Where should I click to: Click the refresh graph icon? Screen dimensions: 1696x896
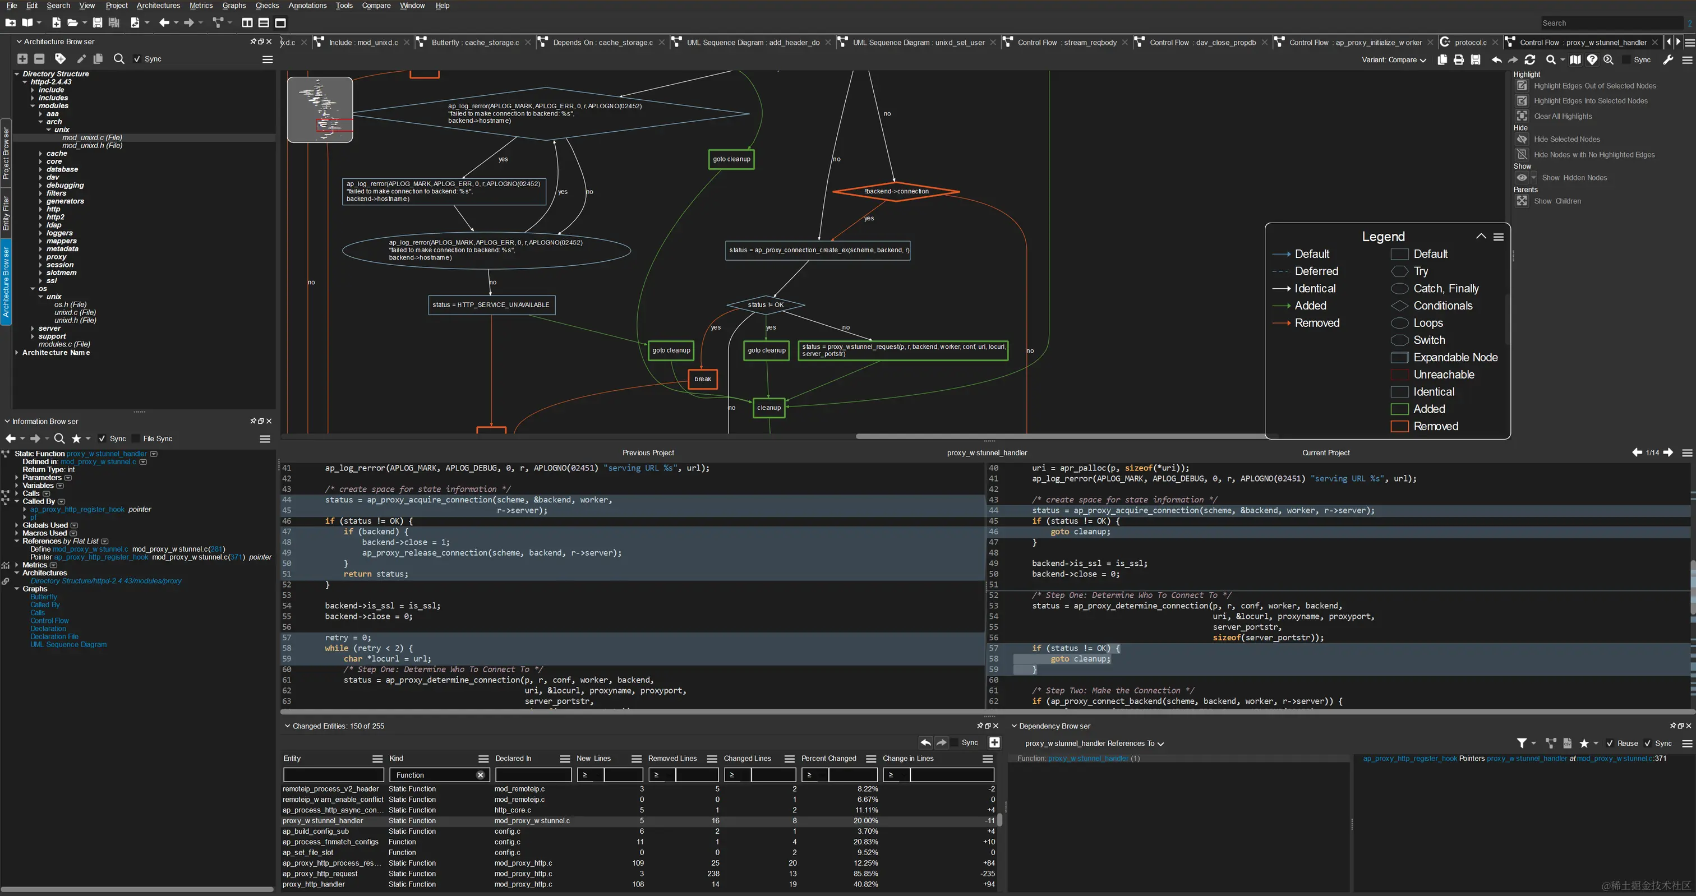(x=1529, y=60)
